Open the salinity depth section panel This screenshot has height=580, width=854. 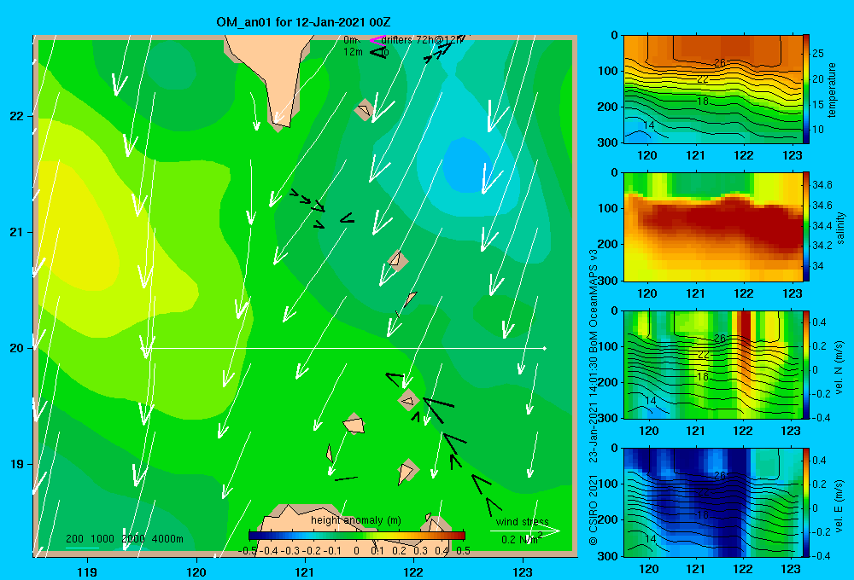point(713,226)
